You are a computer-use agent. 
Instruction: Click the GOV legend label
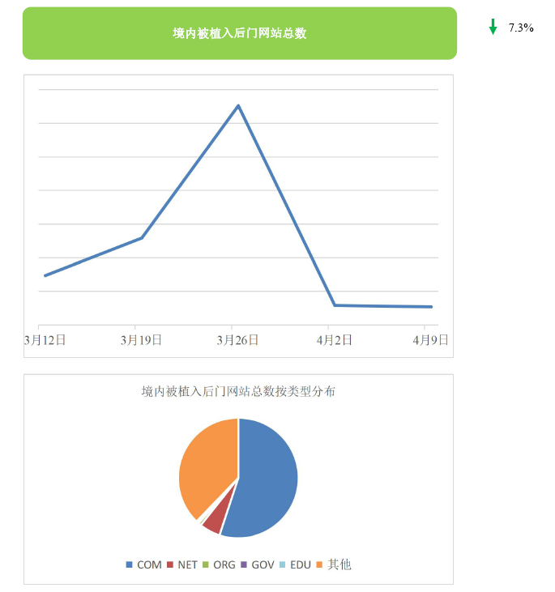click(x=263, y=564)
